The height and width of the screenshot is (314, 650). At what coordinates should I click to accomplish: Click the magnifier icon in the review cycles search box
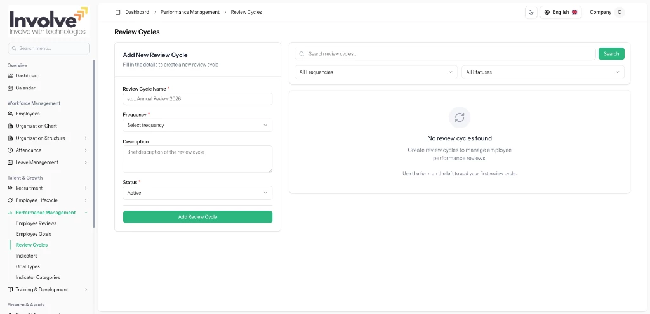pyautogui.click(x=302, y=54)
